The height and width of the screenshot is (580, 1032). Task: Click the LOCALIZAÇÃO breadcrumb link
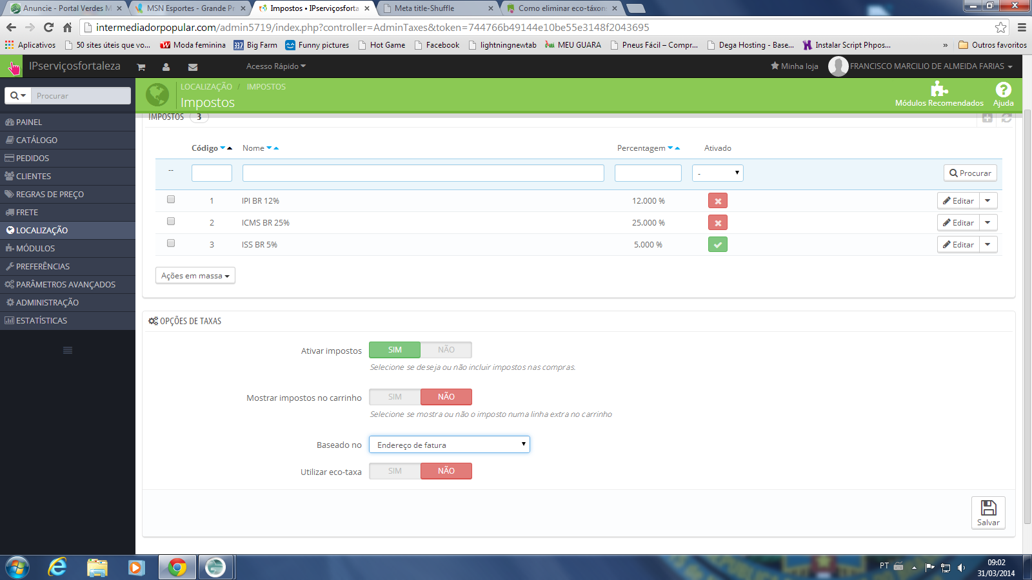[206, 86]
